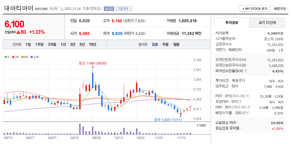Click the red up-triangle beside 전일대비 80
This screenshot has height=144, width=291.
click(18, 32)
